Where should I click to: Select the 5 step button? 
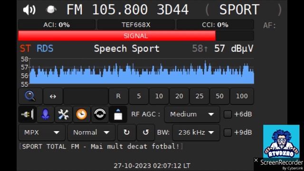click(x=139, y=96)
